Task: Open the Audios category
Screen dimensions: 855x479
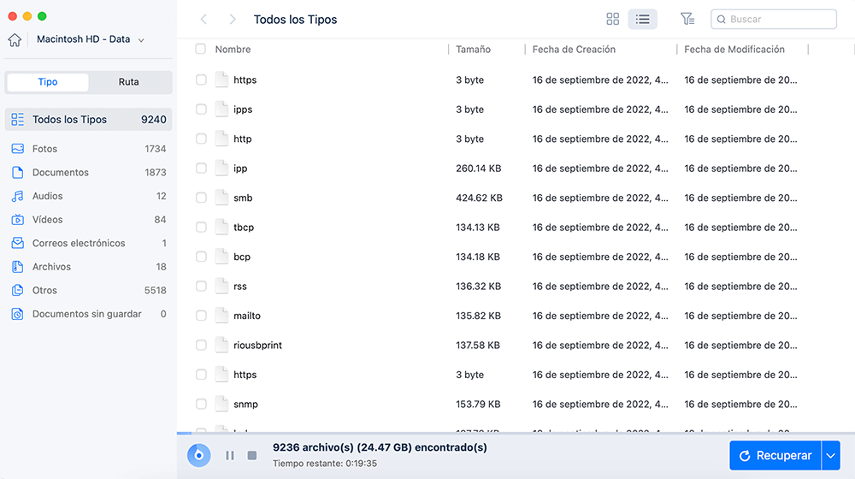Action: 88,196
